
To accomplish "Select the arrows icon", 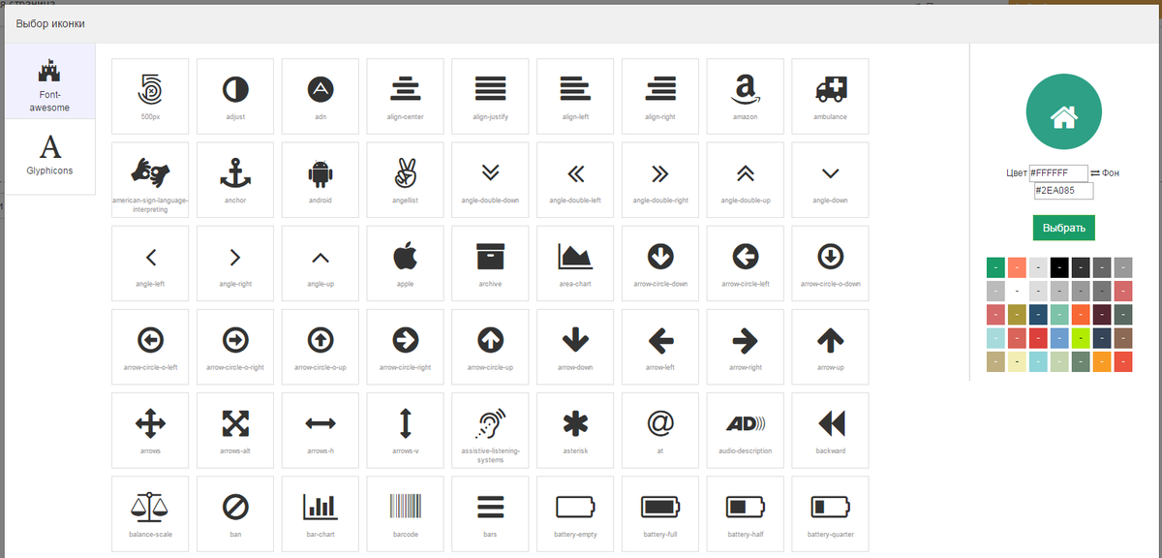I will pyautogui.click(x=150, y=430).
